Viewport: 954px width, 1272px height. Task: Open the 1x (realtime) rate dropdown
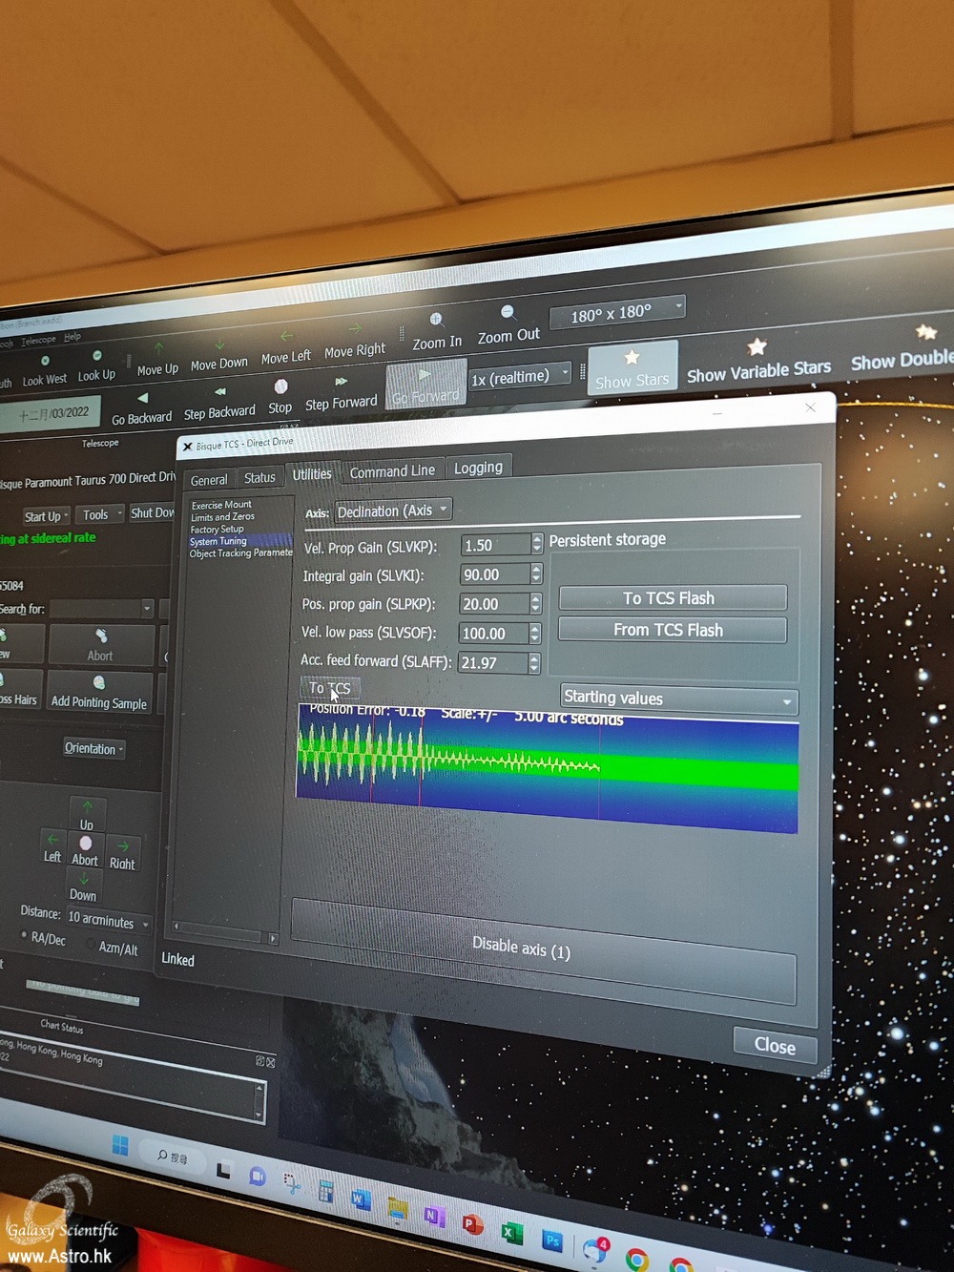pyautogui.click(x=520, y=377)
